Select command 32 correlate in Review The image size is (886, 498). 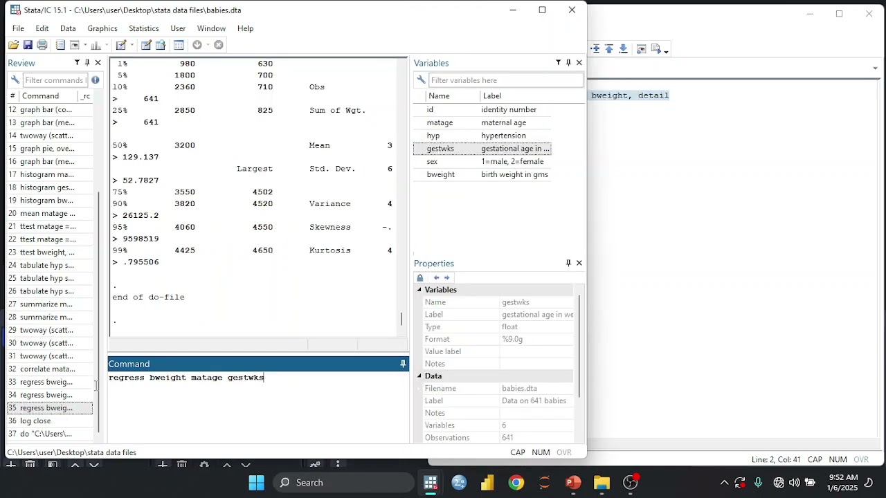tap(50, 369)
